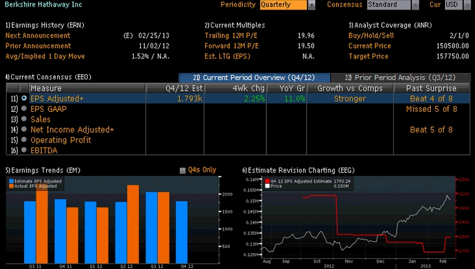Click the Net Income Adjusted+ label
Screen dimensions: 475x269
[x=72, y=129]
